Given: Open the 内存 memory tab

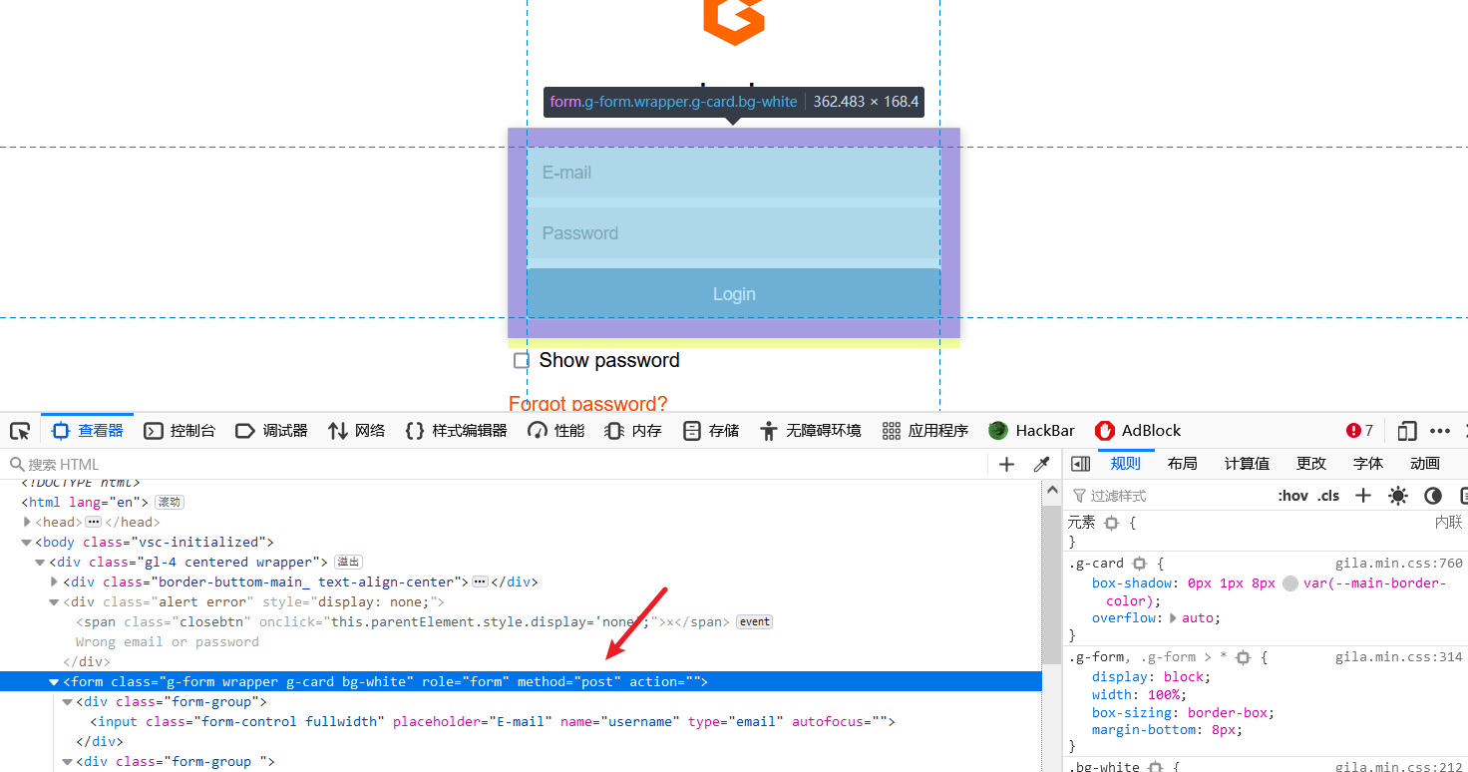Looking at the screenshot, I should tap(633, 431).
